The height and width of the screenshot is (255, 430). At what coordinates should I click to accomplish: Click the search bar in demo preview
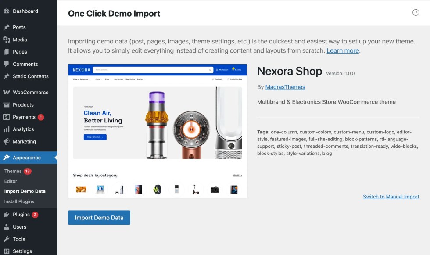[x=153, y=70]
